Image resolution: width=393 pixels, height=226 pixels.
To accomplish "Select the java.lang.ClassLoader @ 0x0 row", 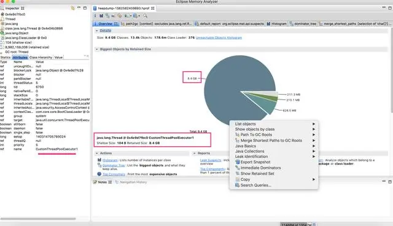I will 24,38.
